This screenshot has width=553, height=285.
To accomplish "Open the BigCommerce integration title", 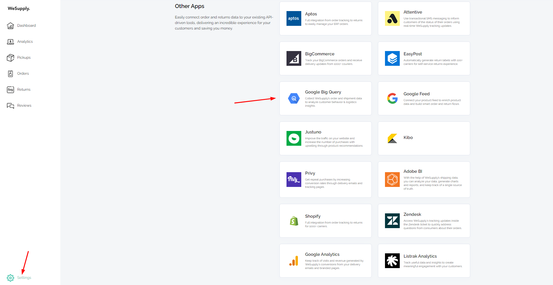I will point(320,54).
